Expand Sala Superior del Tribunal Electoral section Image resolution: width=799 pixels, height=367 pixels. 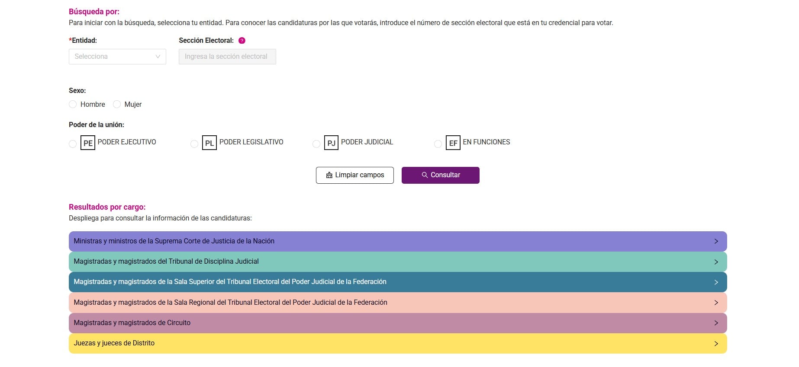tap(397, 282)
